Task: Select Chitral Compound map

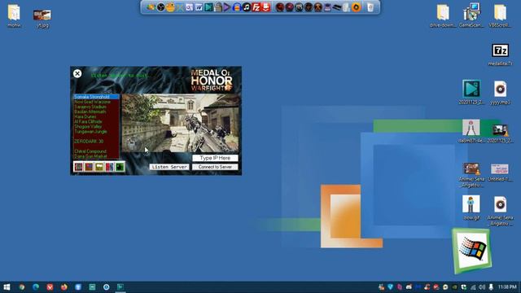Action: pyautogui.click(x=96, y=151)
